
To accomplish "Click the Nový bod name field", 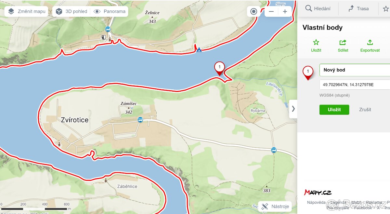I will click(x=355, y=70).
